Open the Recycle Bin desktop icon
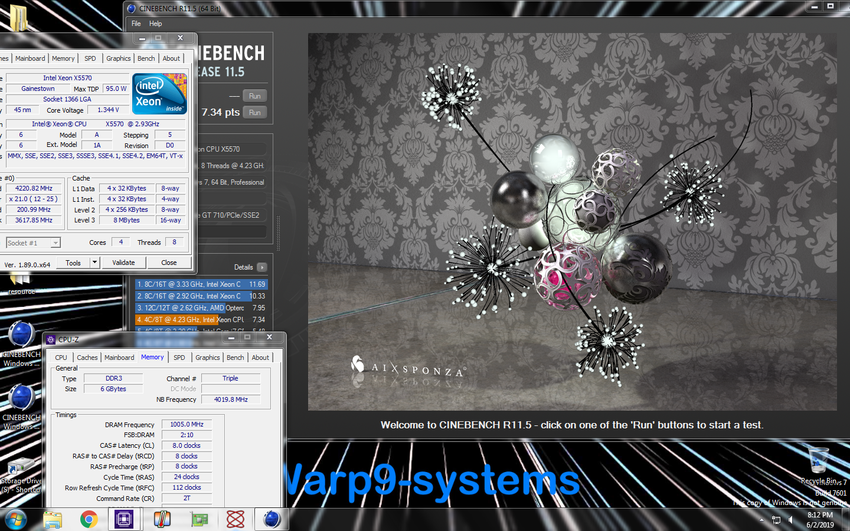Viewport: 850px width, 531px height. 819,466
